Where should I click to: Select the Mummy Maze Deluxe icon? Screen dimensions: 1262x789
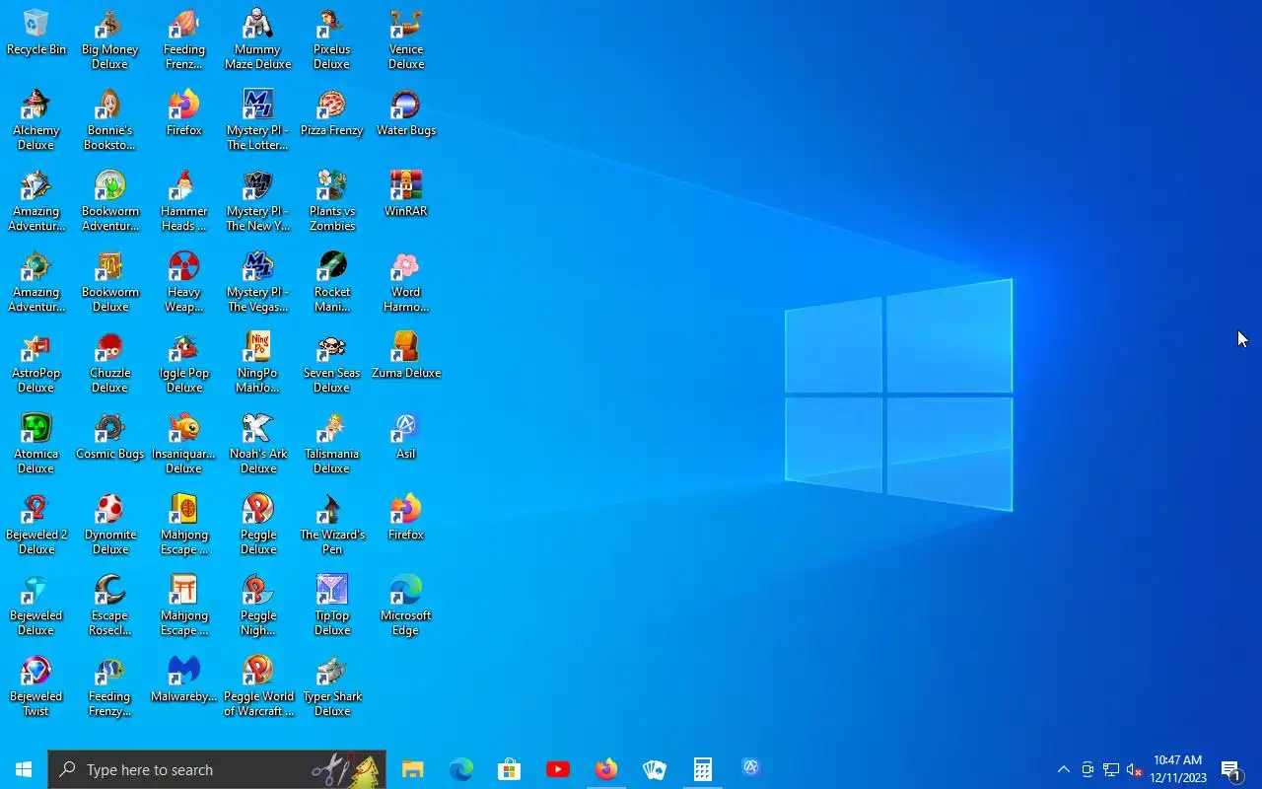[257, 39]
